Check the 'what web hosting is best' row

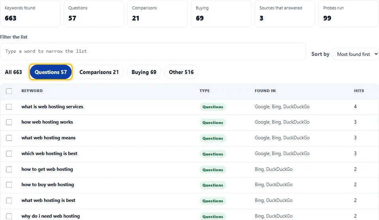click(9, 200)
